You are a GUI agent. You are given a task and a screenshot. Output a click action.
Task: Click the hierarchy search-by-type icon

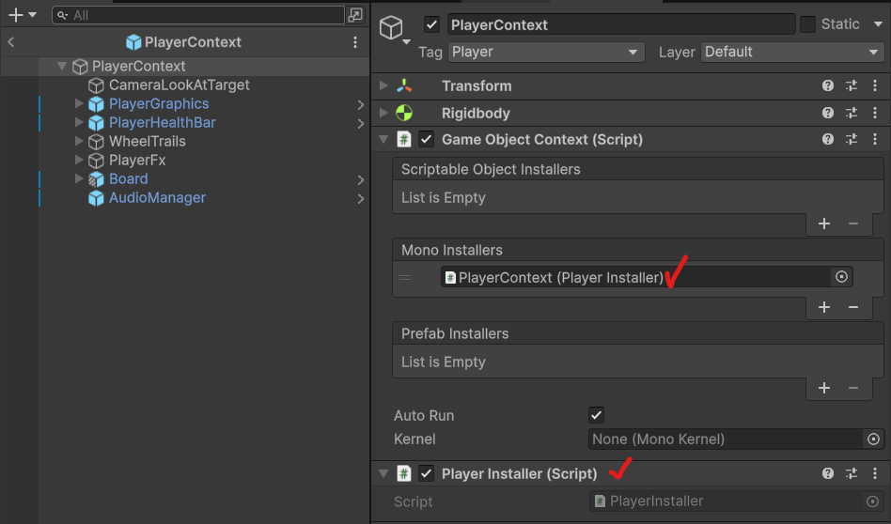[x=355, y=15]
